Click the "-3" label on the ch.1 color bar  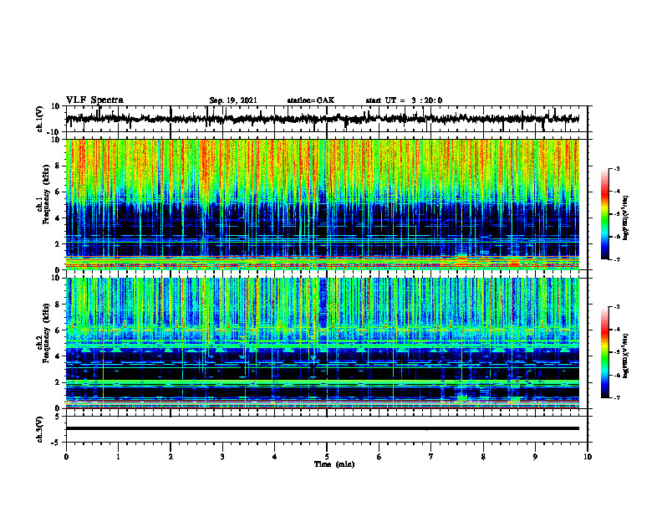[617, 168]
